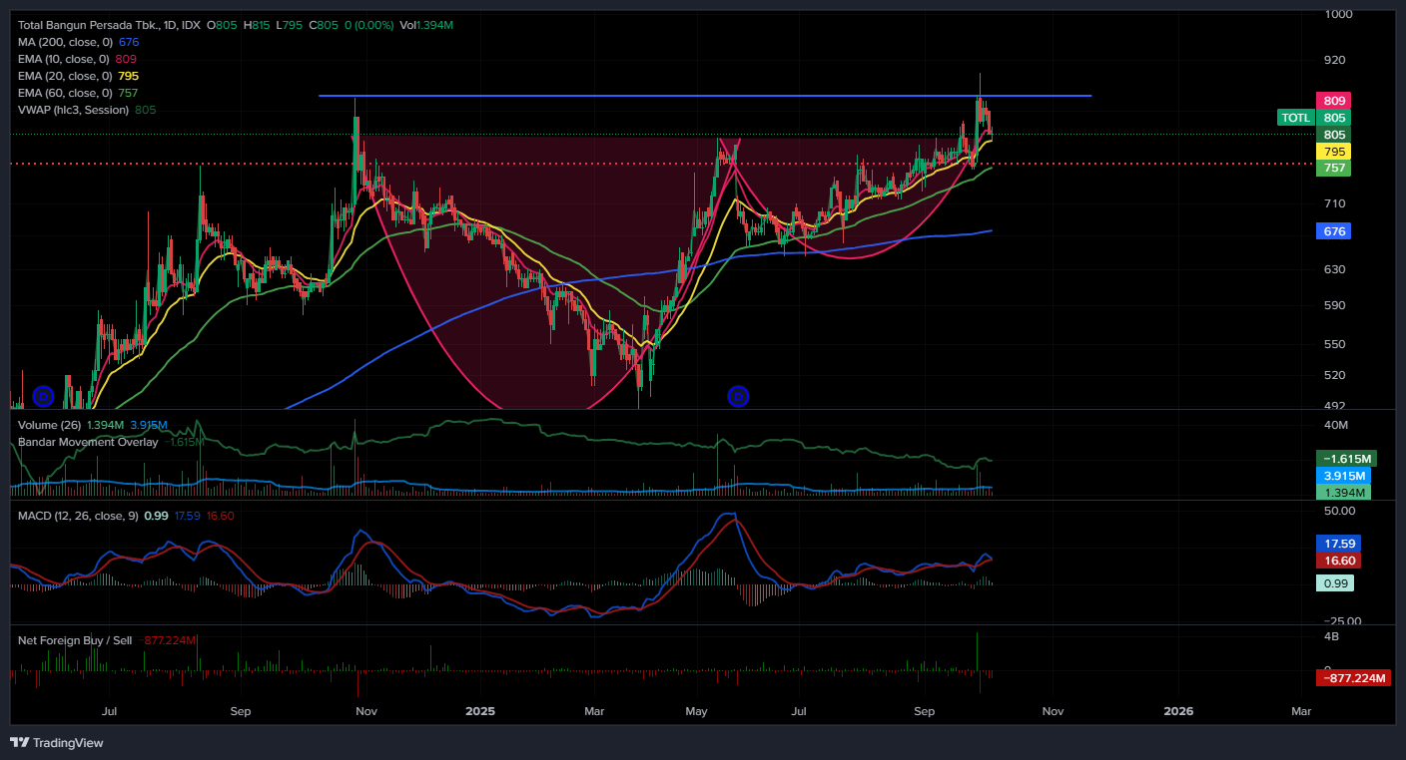
Task: Select the EMA (20, close, 0) legend text
Action: pyautogui.click(x=63, y=76)
